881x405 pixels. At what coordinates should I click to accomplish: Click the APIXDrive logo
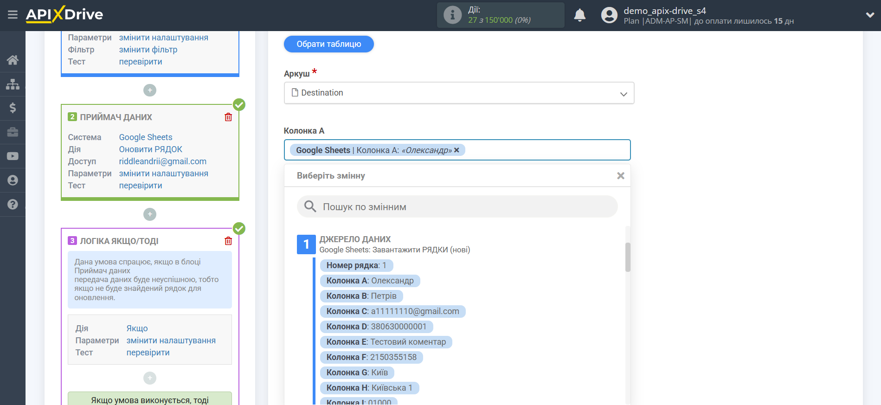64,14
